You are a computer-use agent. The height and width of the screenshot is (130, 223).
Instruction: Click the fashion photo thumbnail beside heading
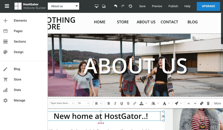(198, 119)
